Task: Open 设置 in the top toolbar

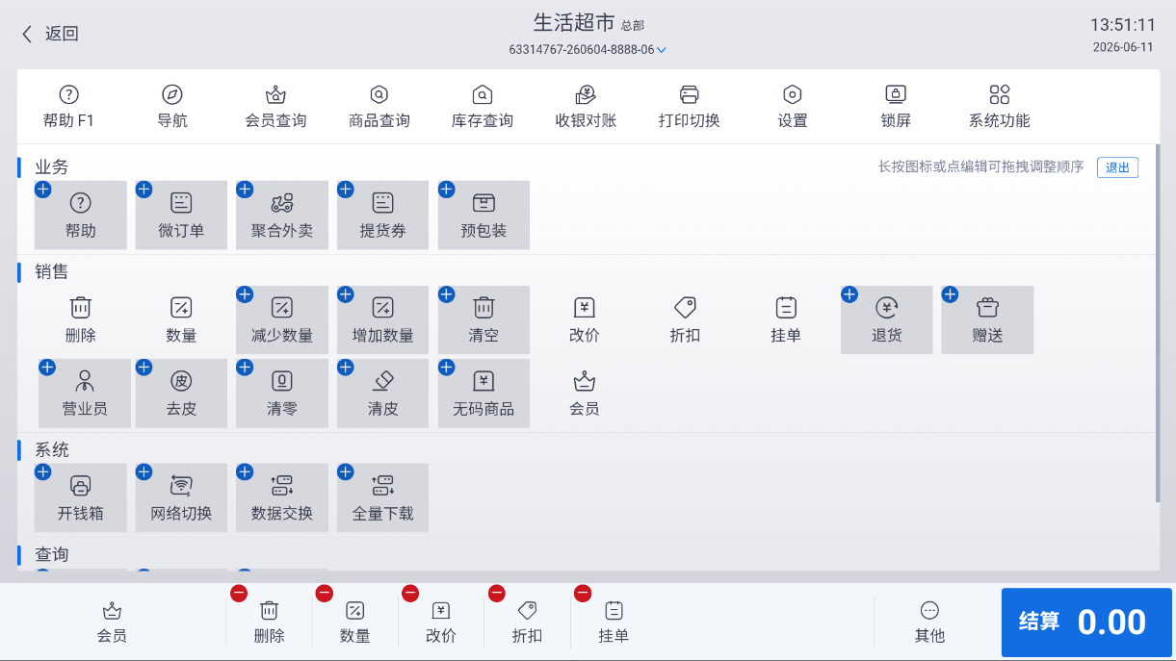Action: click(x=793, y=107)
